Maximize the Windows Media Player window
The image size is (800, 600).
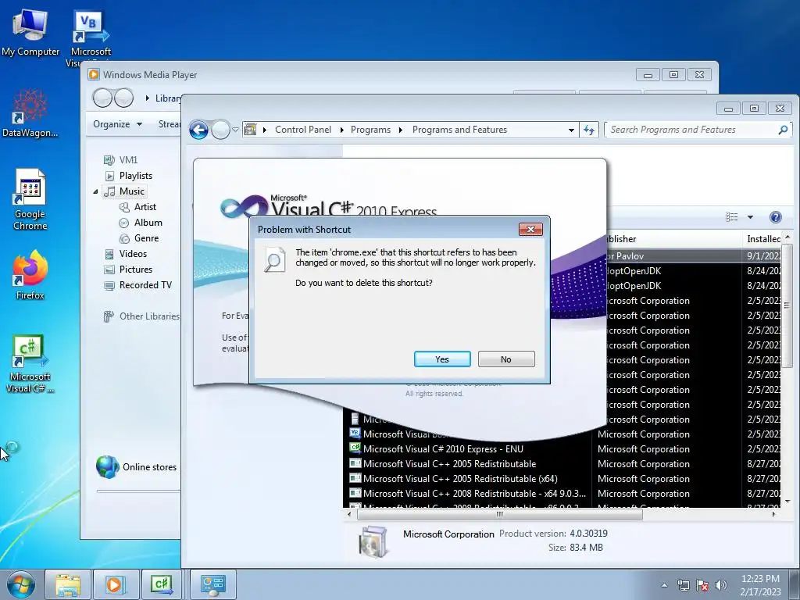tap(673, 75)
